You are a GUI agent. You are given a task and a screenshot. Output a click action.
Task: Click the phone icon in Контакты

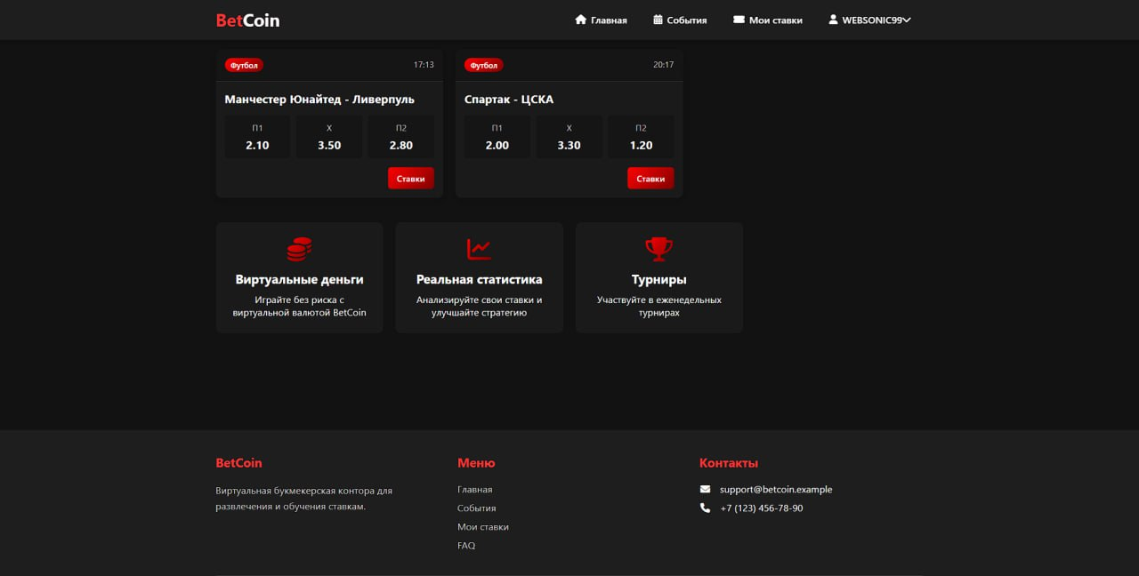pos(706,508)
